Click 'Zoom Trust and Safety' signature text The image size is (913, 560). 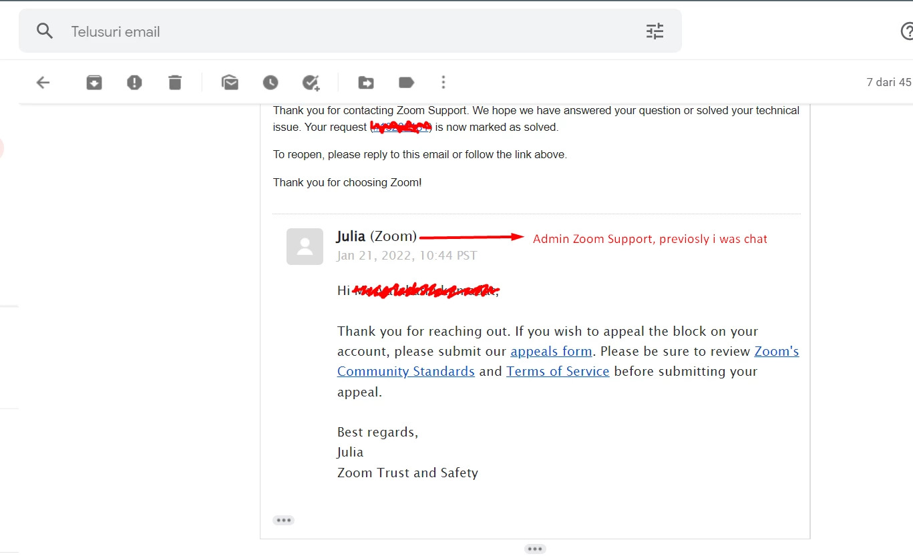(x=407, y=473)
